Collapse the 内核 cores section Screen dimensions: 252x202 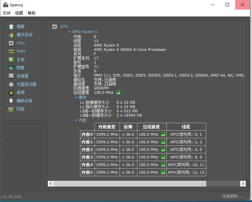(76, 120)
